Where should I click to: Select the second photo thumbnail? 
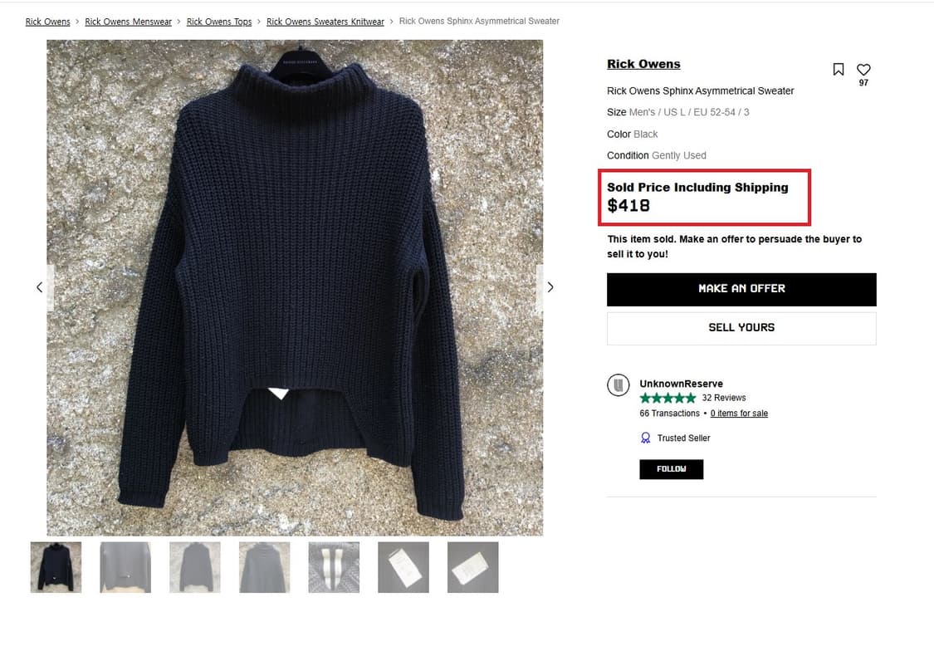coord(125,567)
